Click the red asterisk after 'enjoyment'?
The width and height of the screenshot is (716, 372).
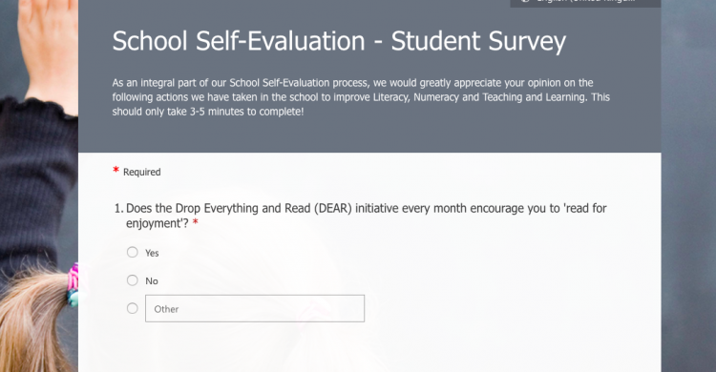coord(196,222)
